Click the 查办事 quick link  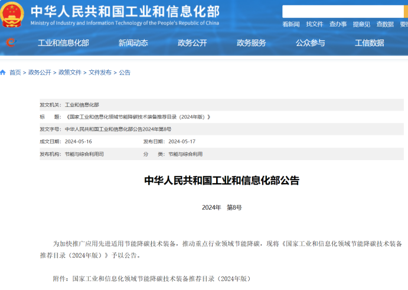(x=338, y=24)
